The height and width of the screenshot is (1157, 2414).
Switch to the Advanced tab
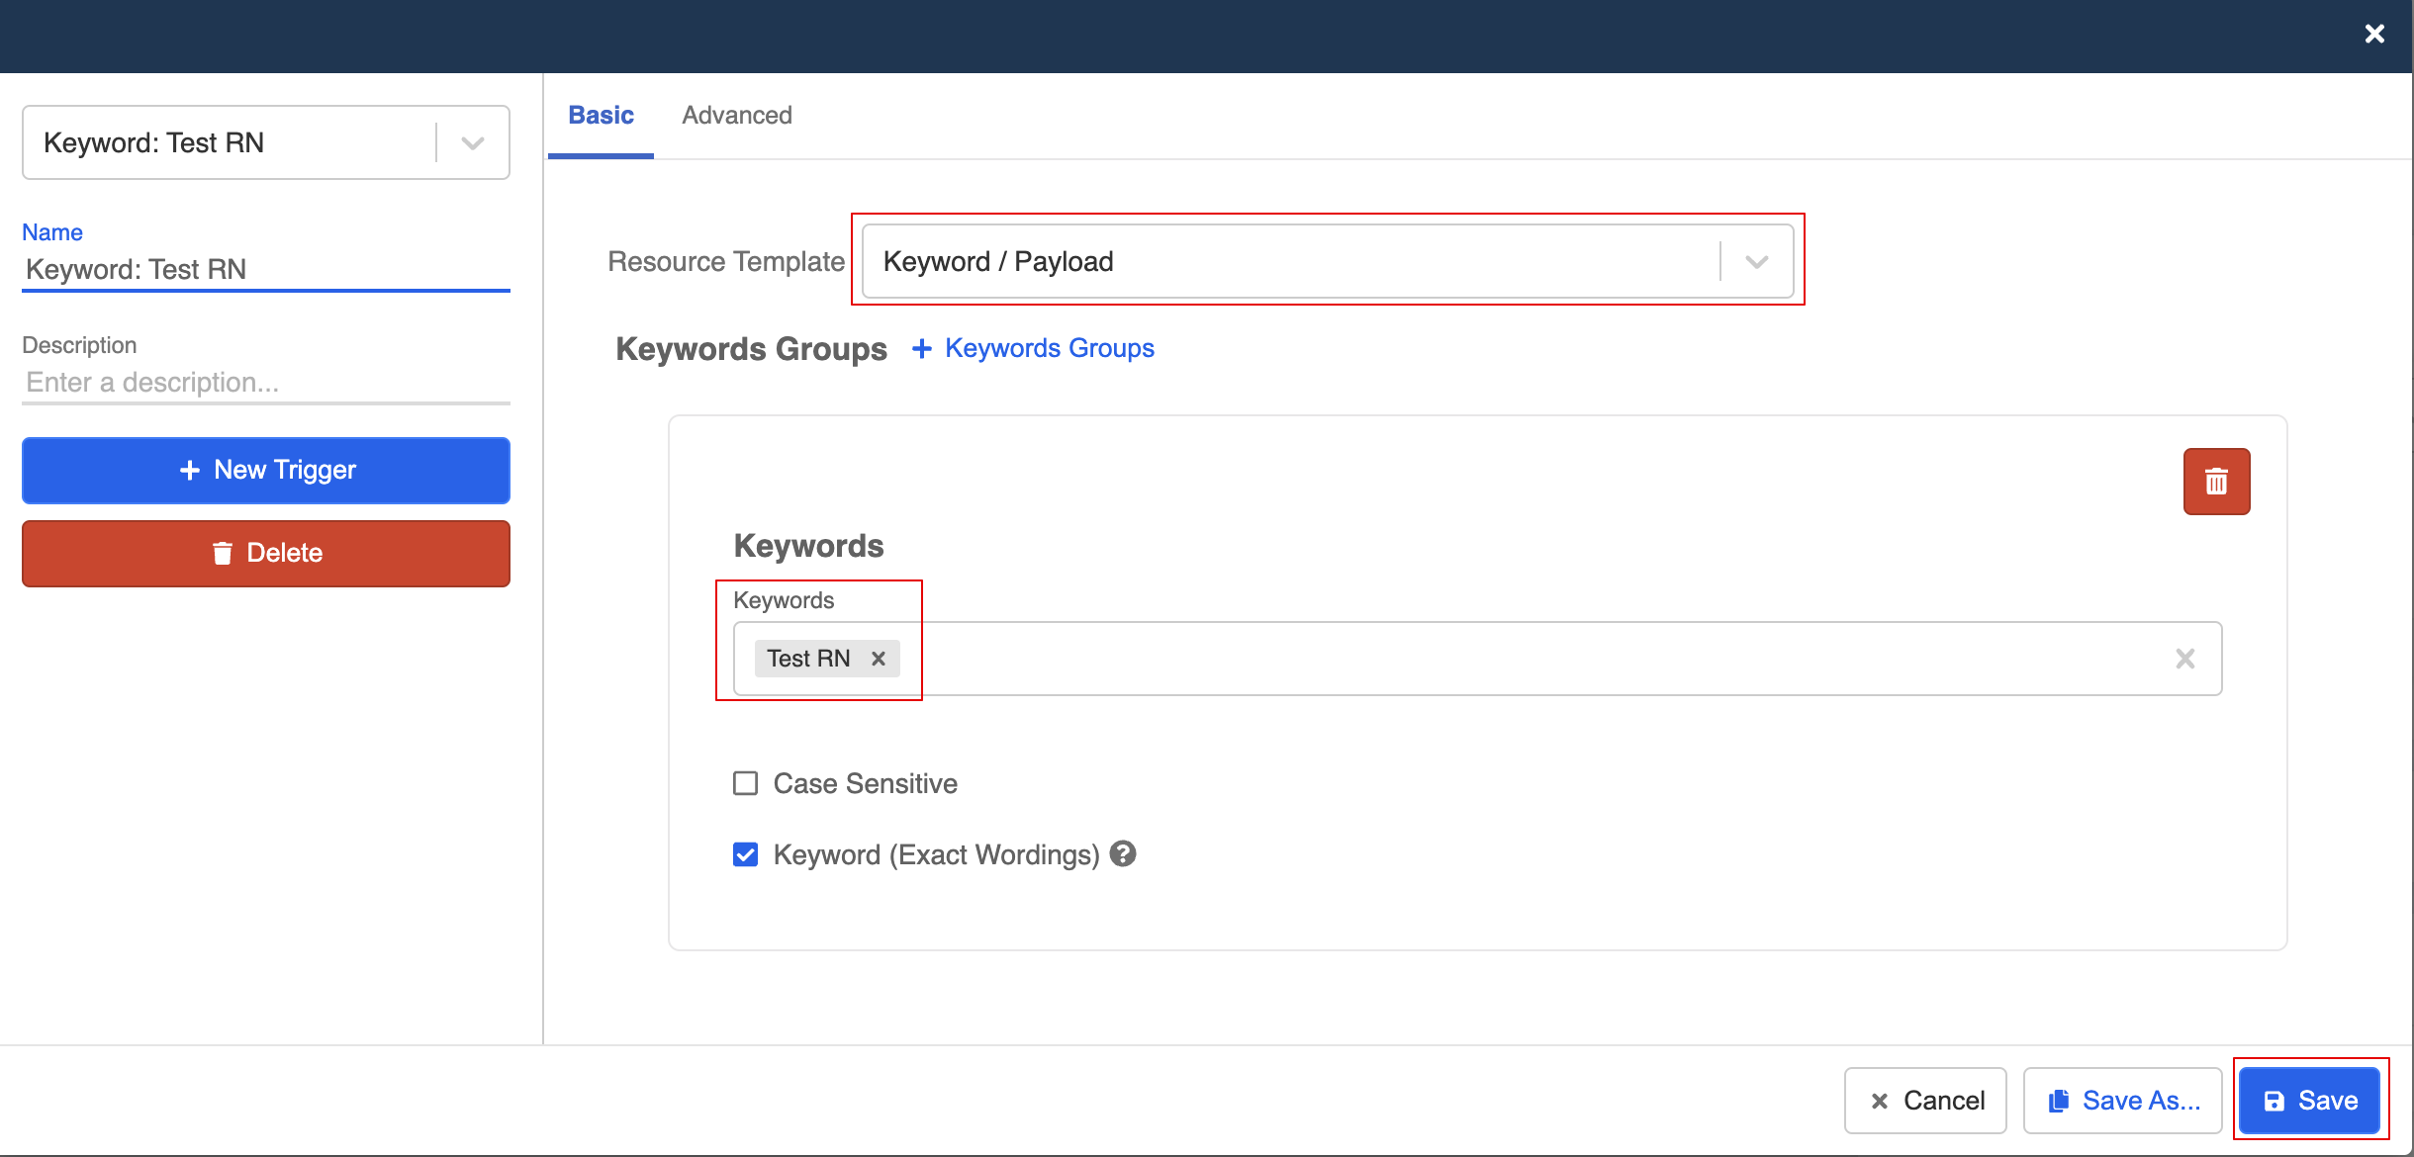pos(736,116)
